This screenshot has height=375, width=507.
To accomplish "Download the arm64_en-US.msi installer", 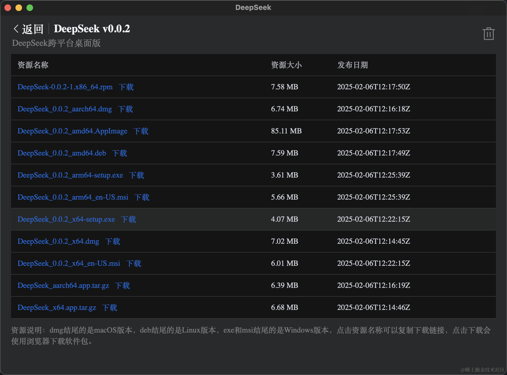I will (x=142, y=197).
